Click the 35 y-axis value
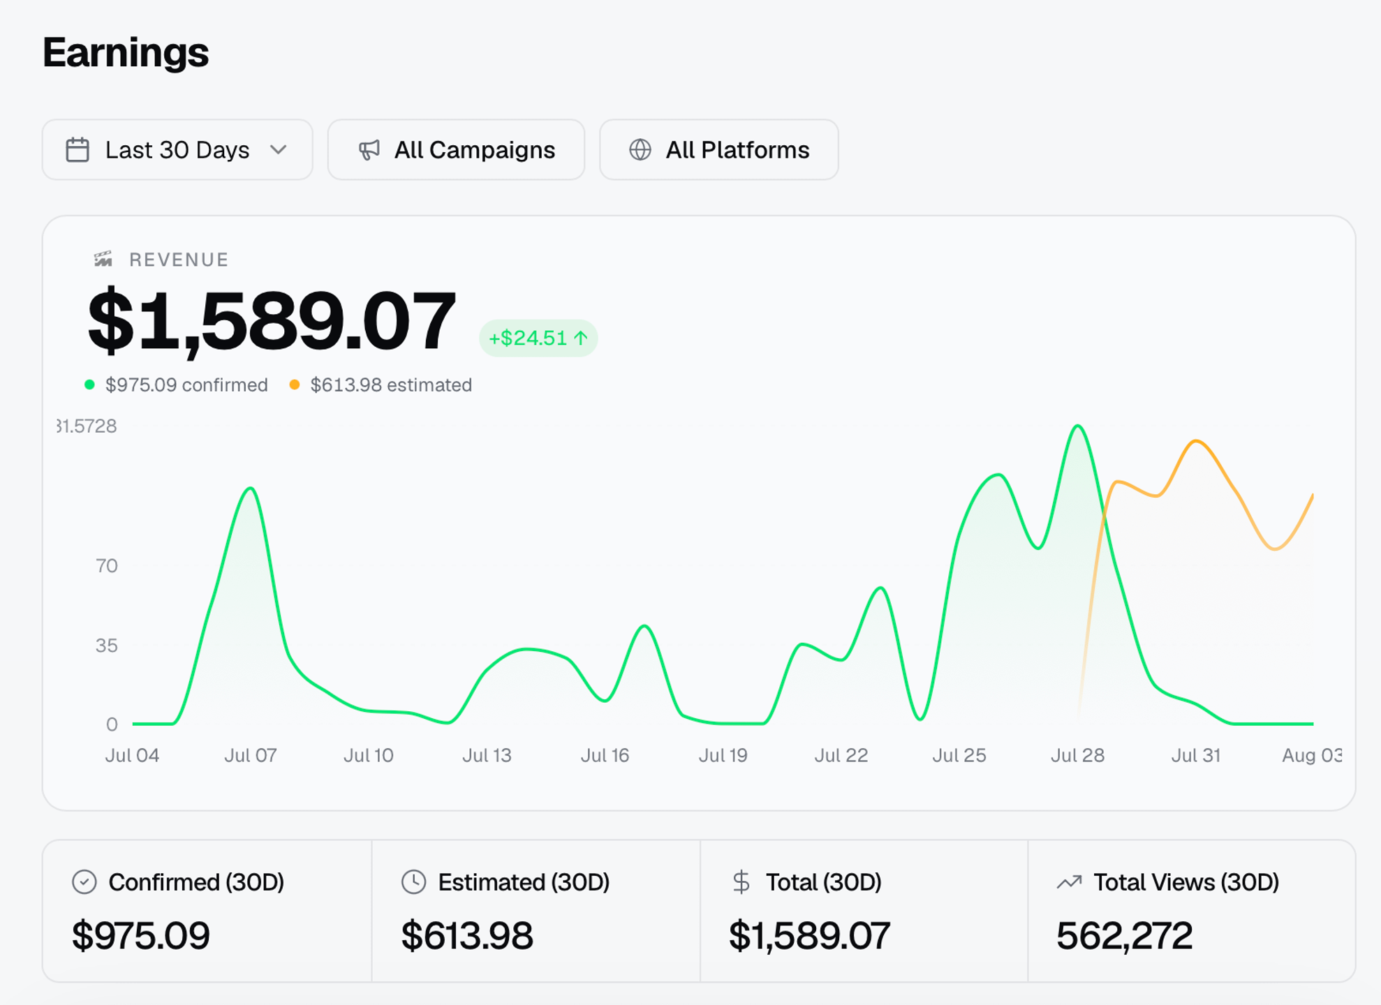The width and height of the screenshot is (1381, 1005). pyautogui.click(x=107, y=646)
